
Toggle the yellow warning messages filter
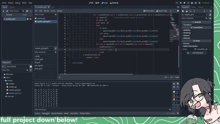click(175, 99)
